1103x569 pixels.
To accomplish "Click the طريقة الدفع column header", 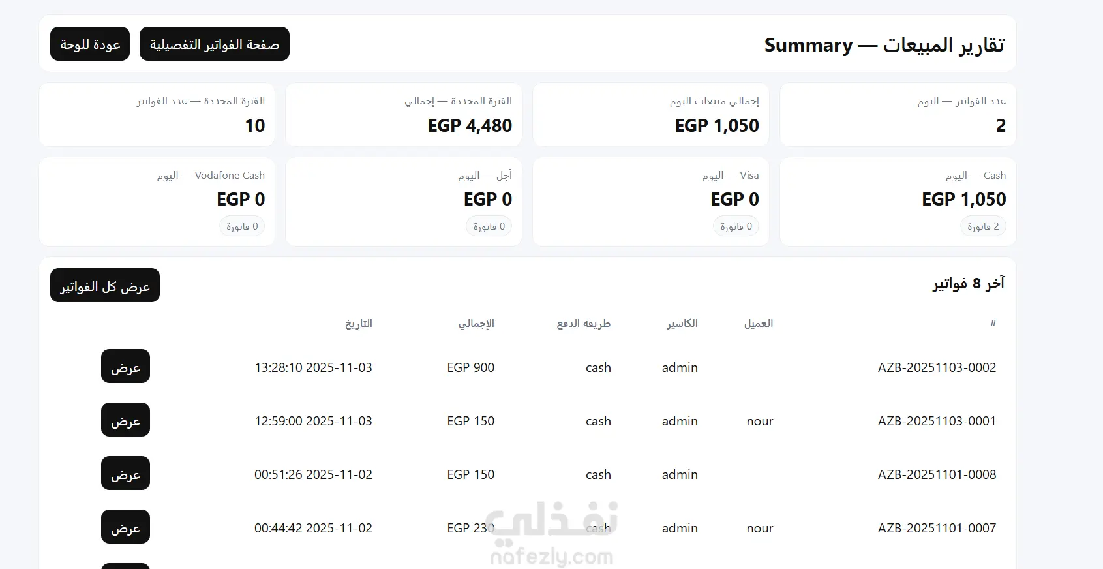I will coord(583,324).
